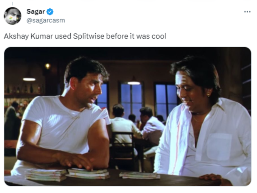Screen dimensions: 257x193
Task: Click the tweet text about Splitwise
Action: point(85,36)
